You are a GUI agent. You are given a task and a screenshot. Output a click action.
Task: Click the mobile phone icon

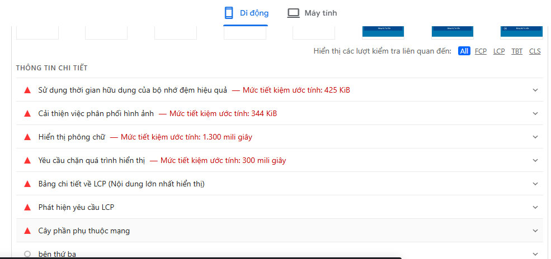(229, 13)
